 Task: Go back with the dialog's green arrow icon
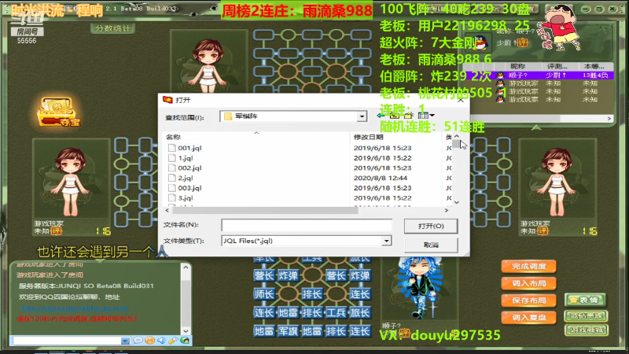pos(381,116)
